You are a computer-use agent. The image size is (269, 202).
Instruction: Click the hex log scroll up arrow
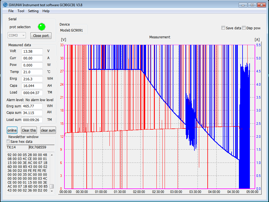pyautogui.click(x=52, y=155)
